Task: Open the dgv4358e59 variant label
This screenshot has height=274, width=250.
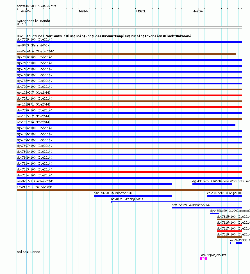Action: tap(230, 211)
